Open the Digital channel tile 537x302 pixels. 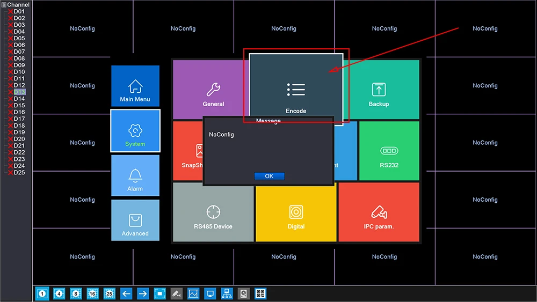point(296,212)
